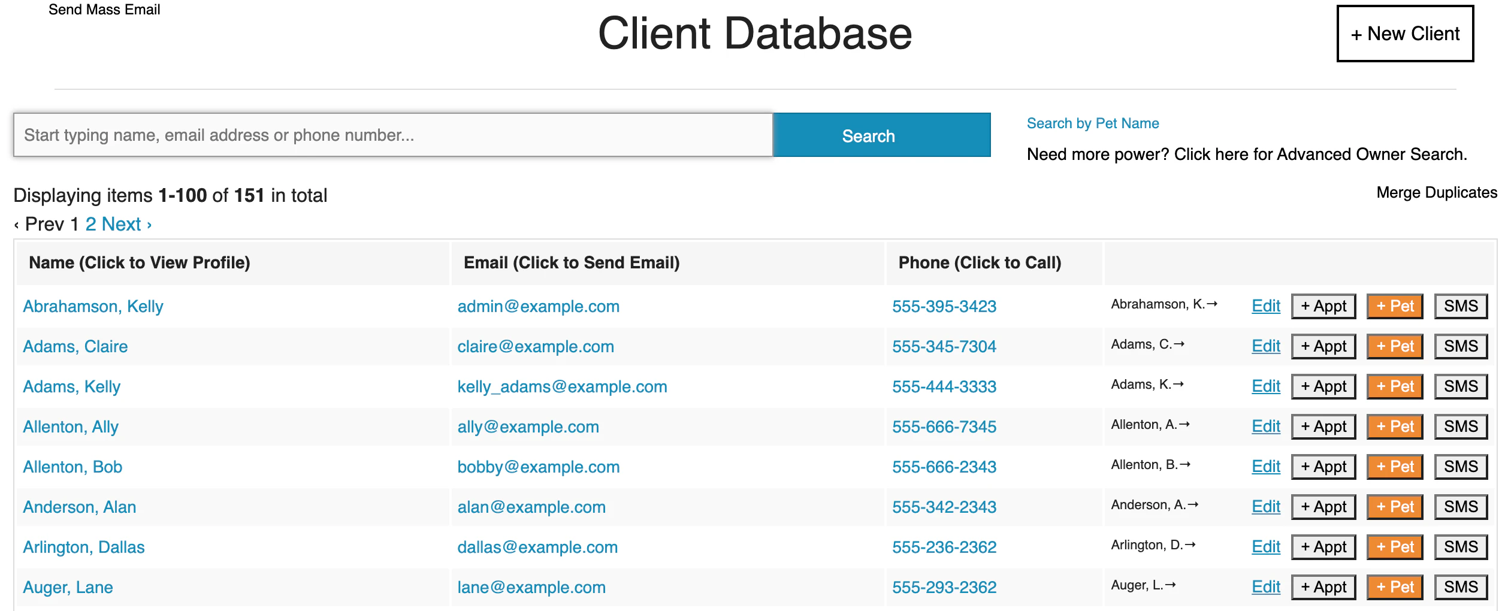Send SMS to Adams, Claire
Viewport: 1511px width, 611px height.
click(1461, 346)
